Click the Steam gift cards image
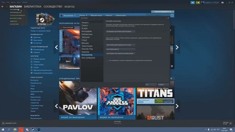235x132 pixels. (46, 19)
